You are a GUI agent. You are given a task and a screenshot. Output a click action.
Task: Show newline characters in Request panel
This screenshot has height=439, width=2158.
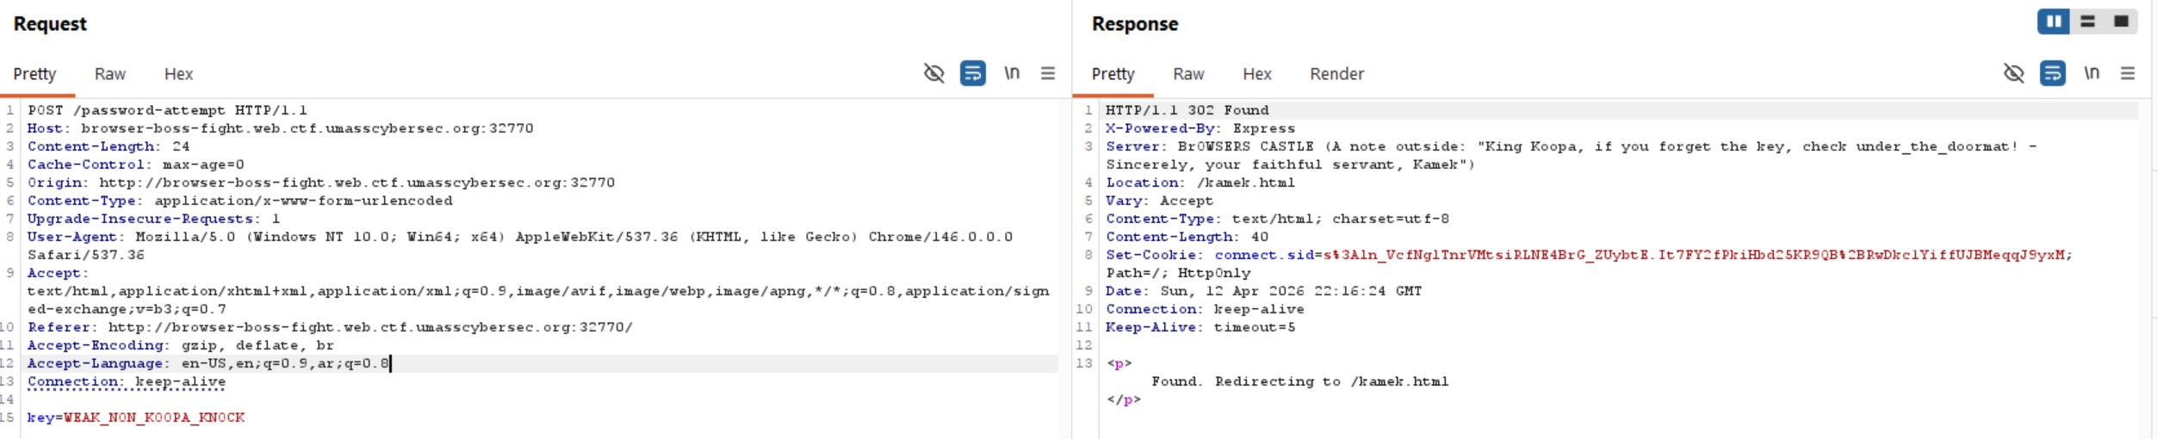tap(1012, 73)
